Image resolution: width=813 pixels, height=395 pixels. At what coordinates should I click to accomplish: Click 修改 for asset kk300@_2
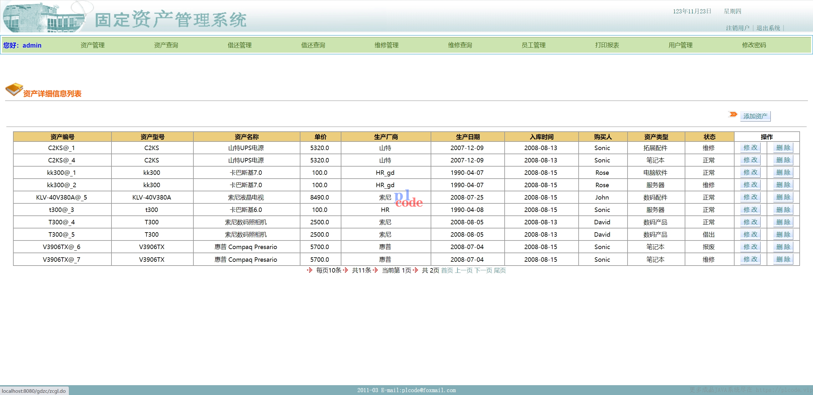pos(750,185)
